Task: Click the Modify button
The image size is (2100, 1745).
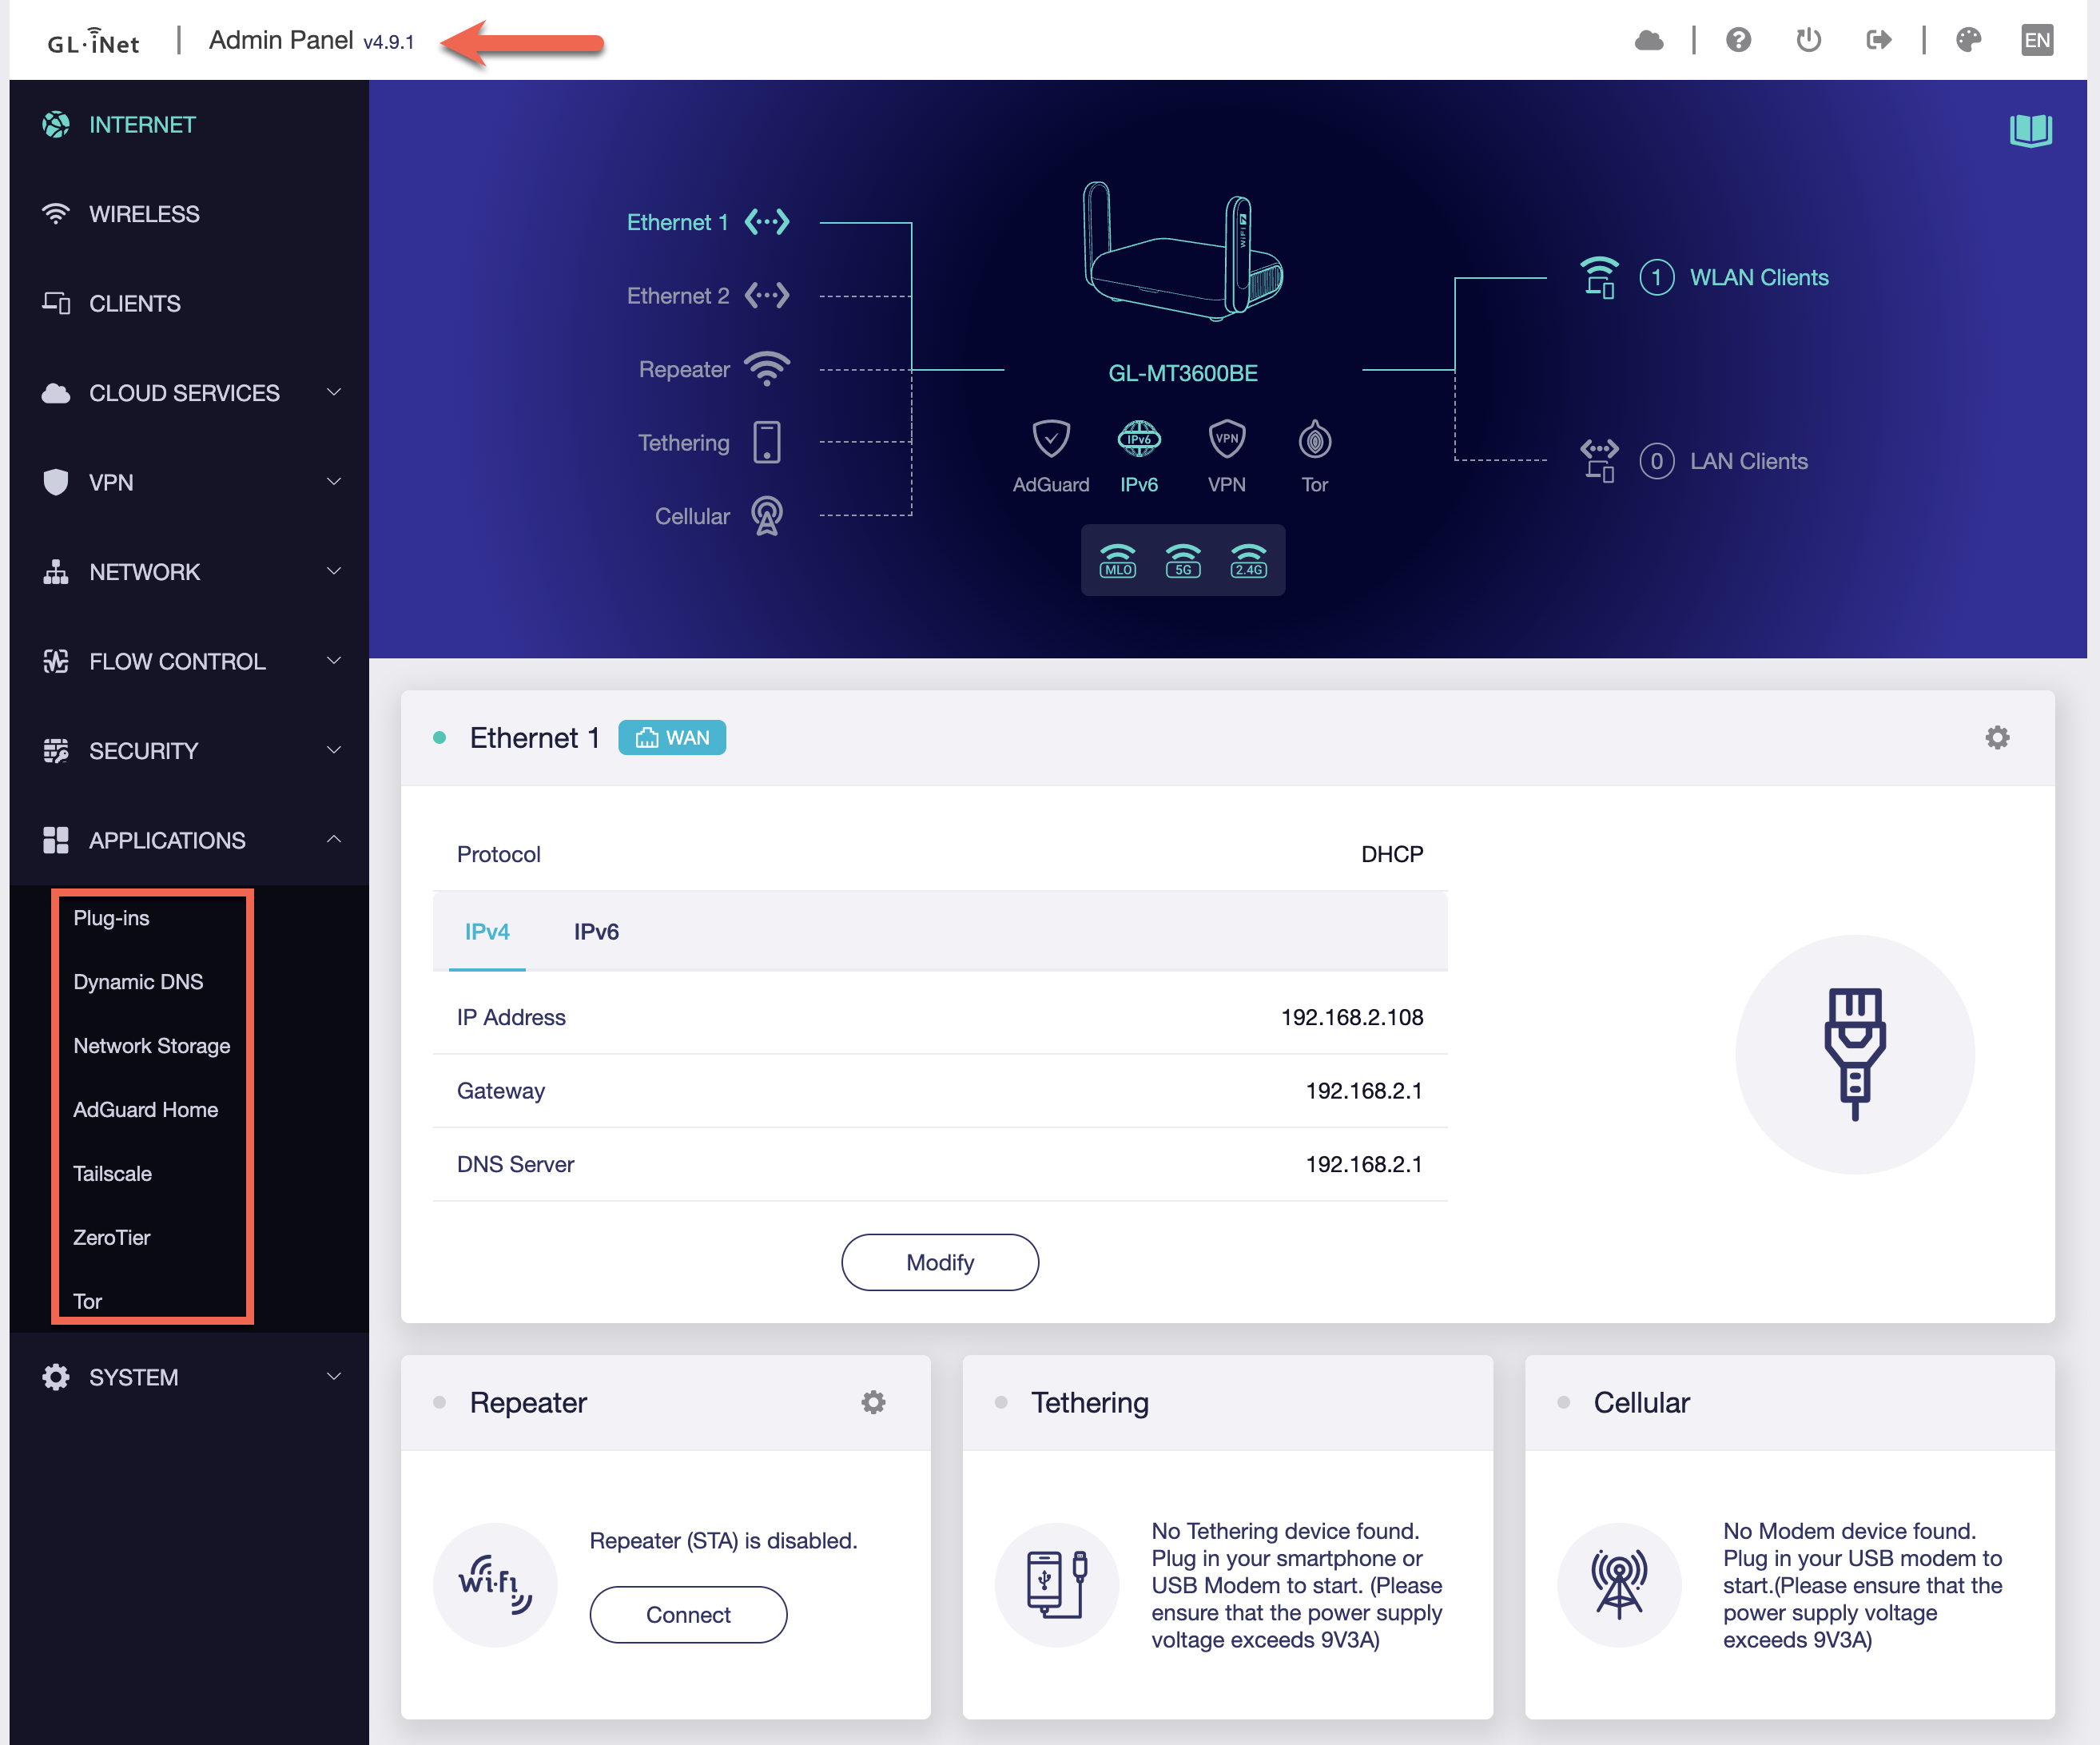Action: [x=940, y=1263]
